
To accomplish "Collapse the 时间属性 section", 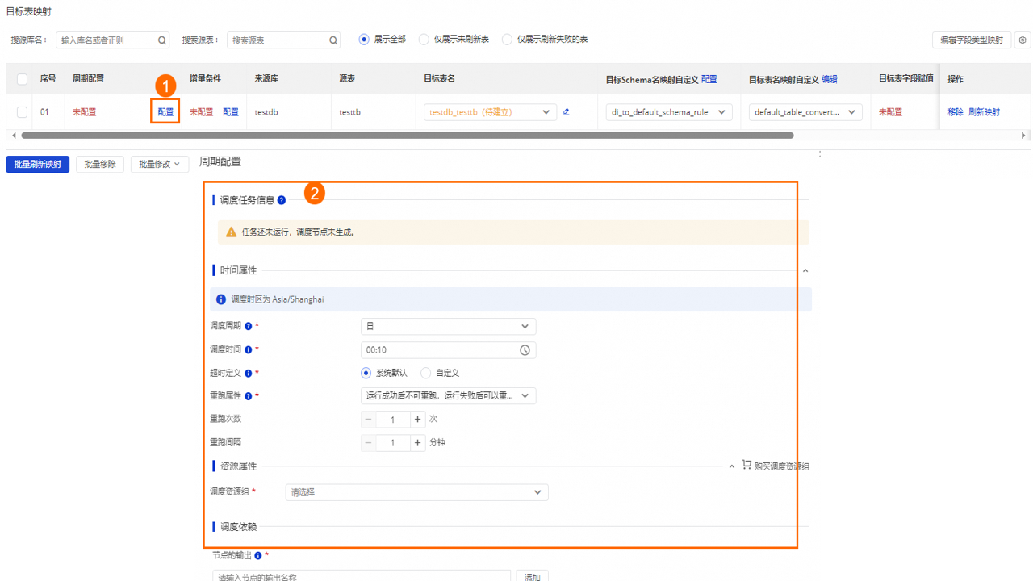I will coord(805,271).
